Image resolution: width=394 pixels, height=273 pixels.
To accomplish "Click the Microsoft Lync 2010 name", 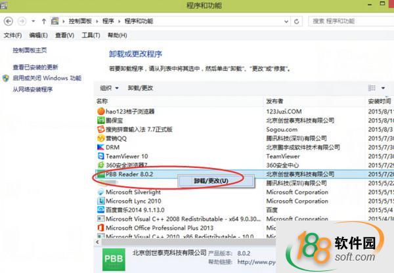I will pos(133,201).
